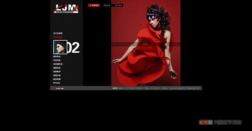Go to the 新品商城 shop
This screenshot has width=252, height=131.
[57, 79]
